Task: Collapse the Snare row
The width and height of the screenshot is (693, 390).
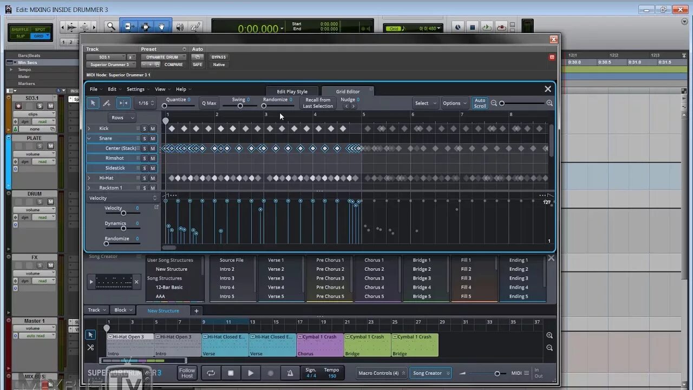Action: [x=89, y=138]
